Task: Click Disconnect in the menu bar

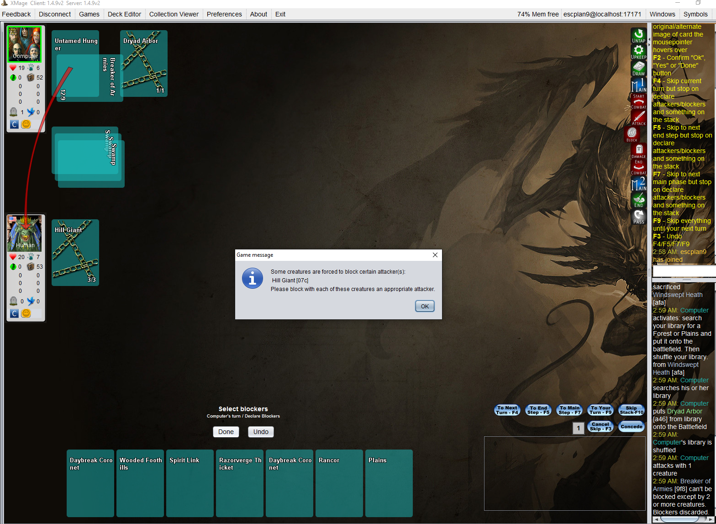Action: pyautogui.click(x=55, y=14)
